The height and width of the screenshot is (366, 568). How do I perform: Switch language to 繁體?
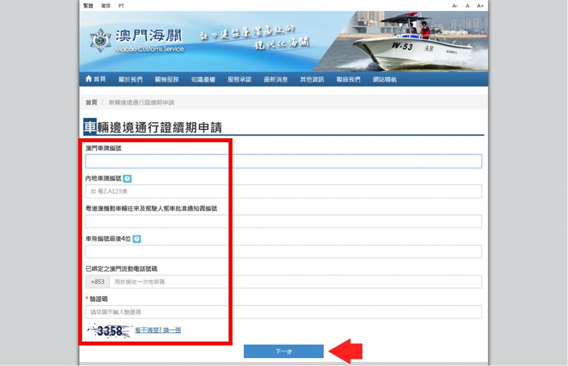(88, 6)
